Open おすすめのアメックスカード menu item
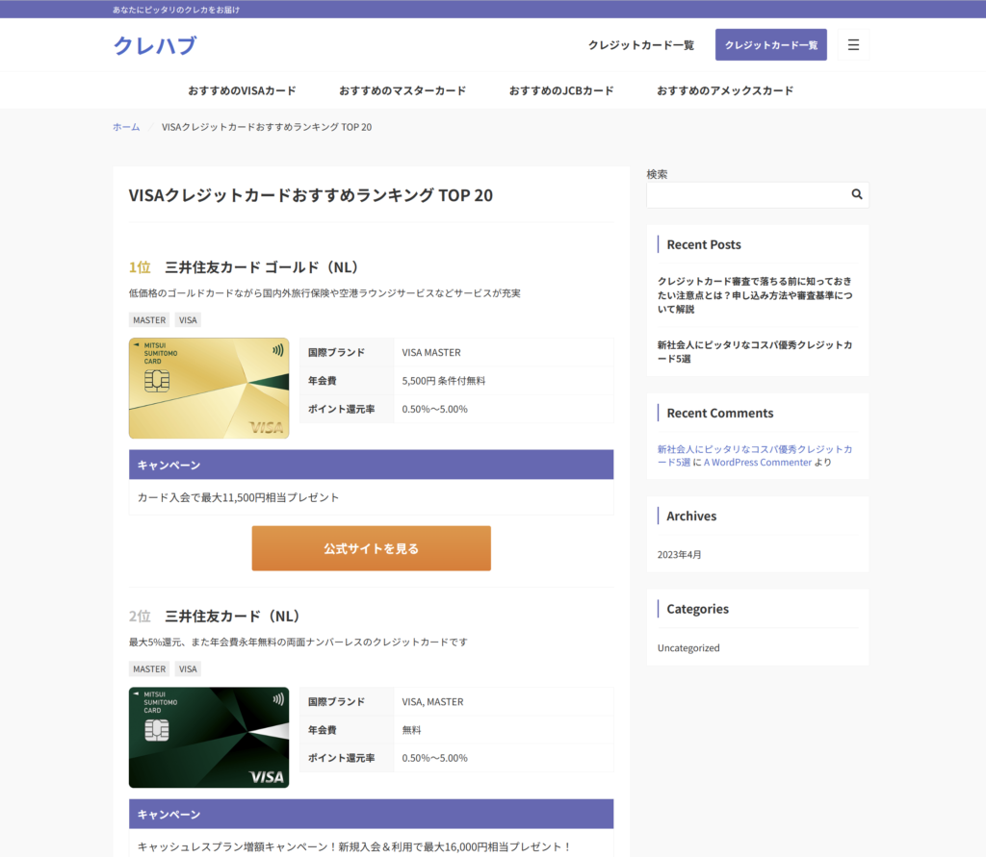This screenshot has height=857, width=986. (x=725, y=90)
